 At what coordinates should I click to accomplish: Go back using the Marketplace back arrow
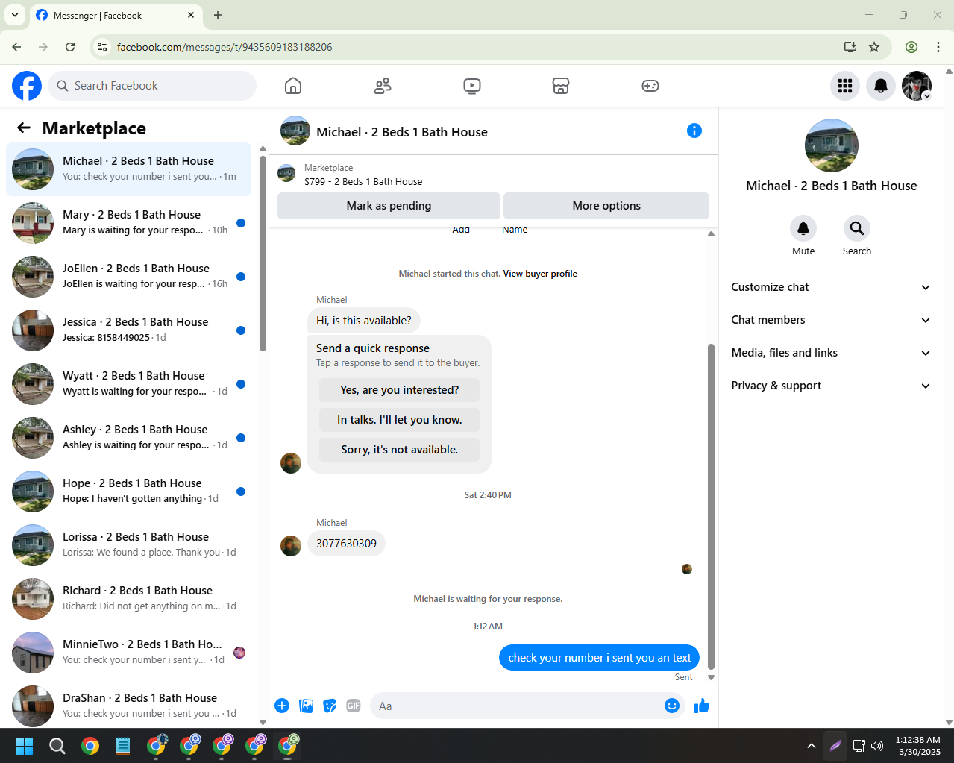coord(24,128)
